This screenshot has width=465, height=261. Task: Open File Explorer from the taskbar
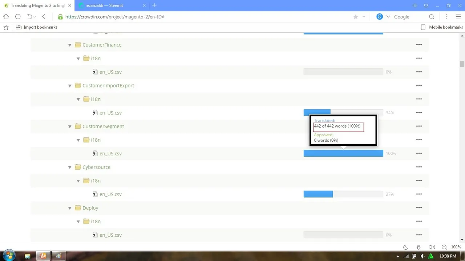(27, 256)
